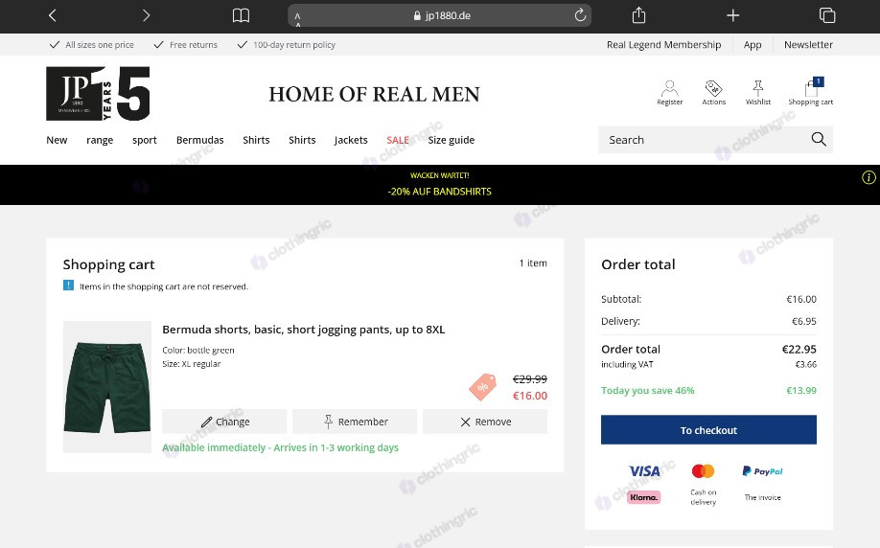
Task: Go back with the browser back arrow
Action: click(52, 15)
